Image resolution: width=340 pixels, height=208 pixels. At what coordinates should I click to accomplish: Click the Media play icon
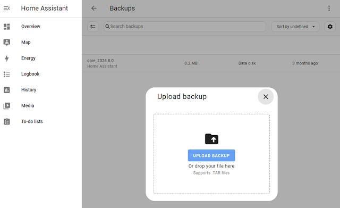pyautogui.click(x=7, y=106)
